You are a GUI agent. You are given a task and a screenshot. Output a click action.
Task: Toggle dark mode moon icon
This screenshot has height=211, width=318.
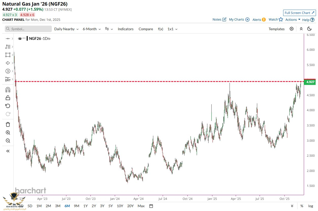coord(309,29)
